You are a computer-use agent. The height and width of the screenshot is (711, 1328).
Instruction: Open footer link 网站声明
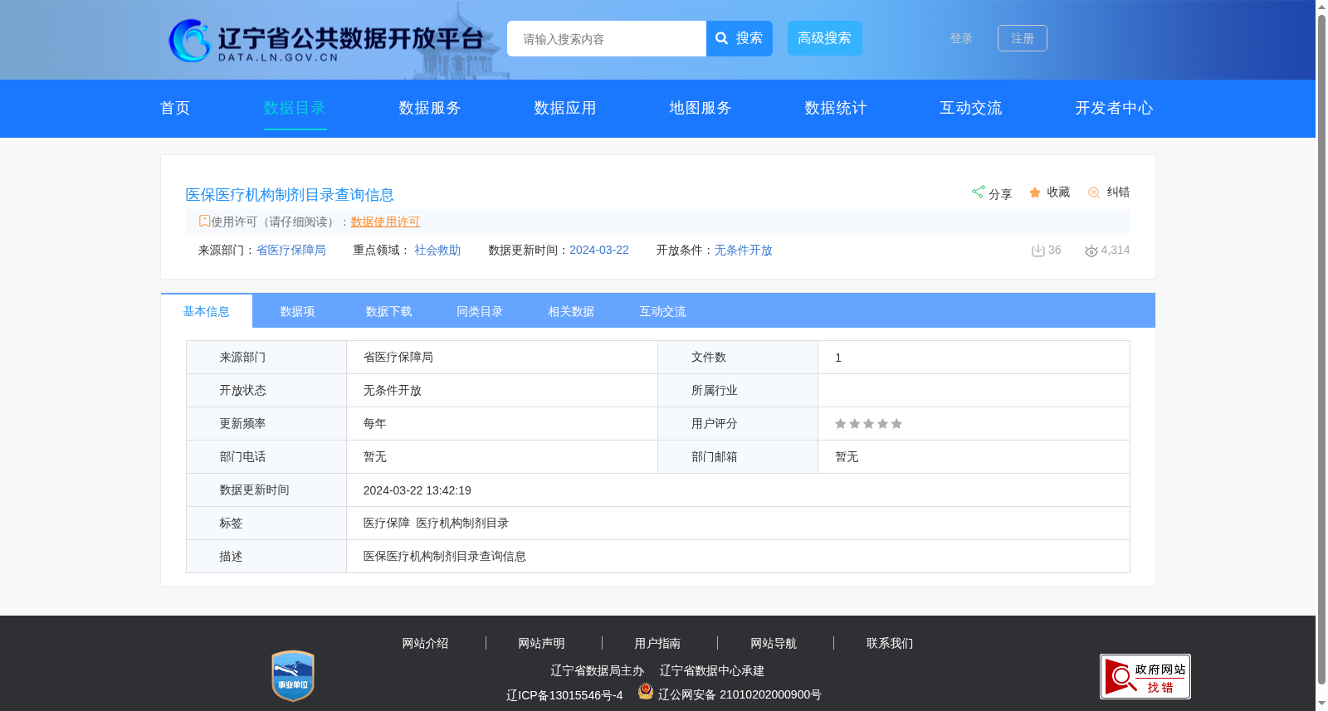(541, 643)
